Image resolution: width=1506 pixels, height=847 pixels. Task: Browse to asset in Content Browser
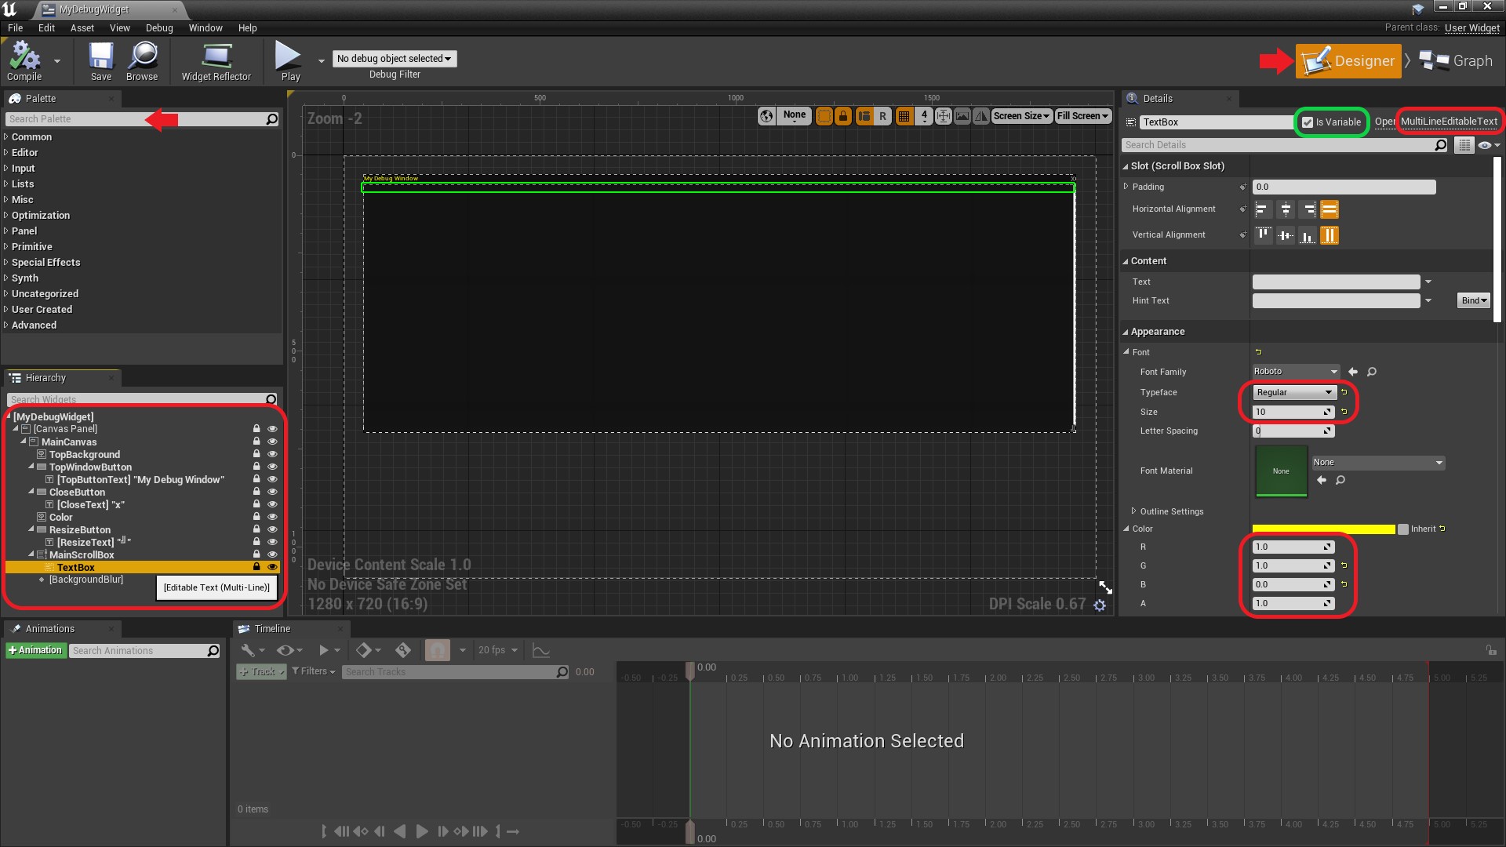pyautogui.click(x=142, y=61)
